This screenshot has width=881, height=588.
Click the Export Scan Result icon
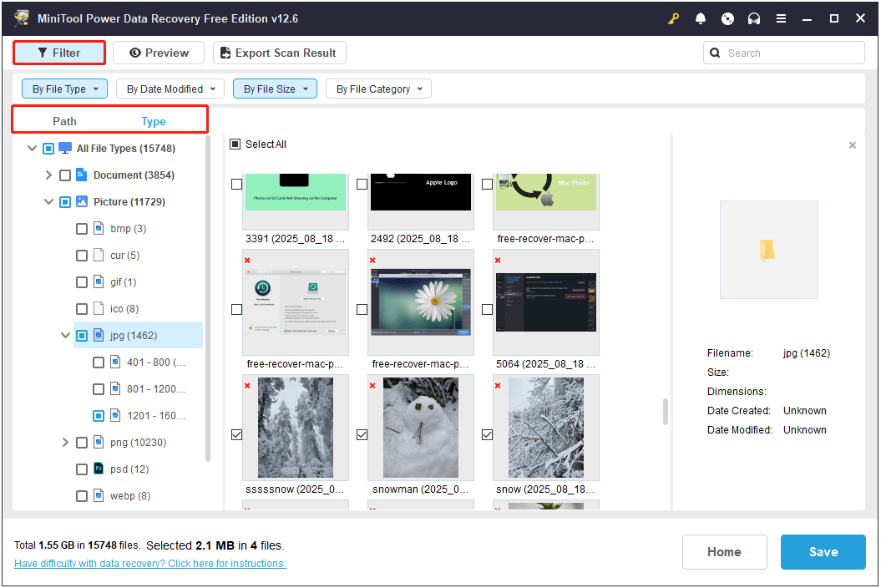[x=224, y=52]
